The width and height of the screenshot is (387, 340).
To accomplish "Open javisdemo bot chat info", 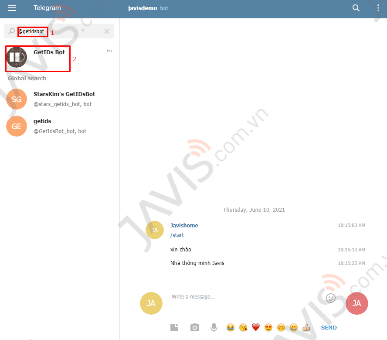I will point(148,8).
